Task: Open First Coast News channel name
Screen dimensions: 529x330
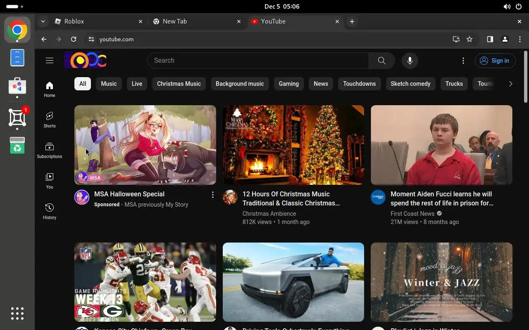Action: 412,214
